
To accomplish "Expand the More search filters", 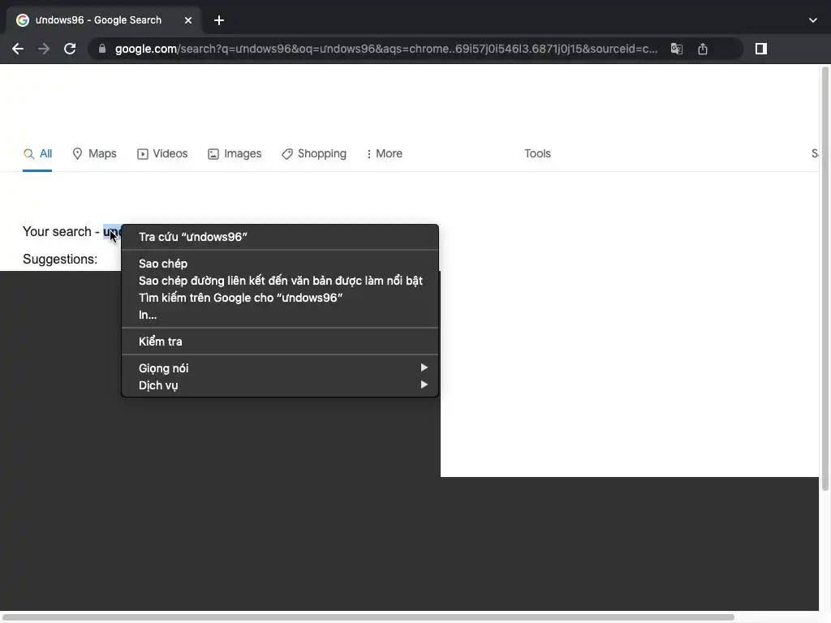I will [x=384, y=153].
